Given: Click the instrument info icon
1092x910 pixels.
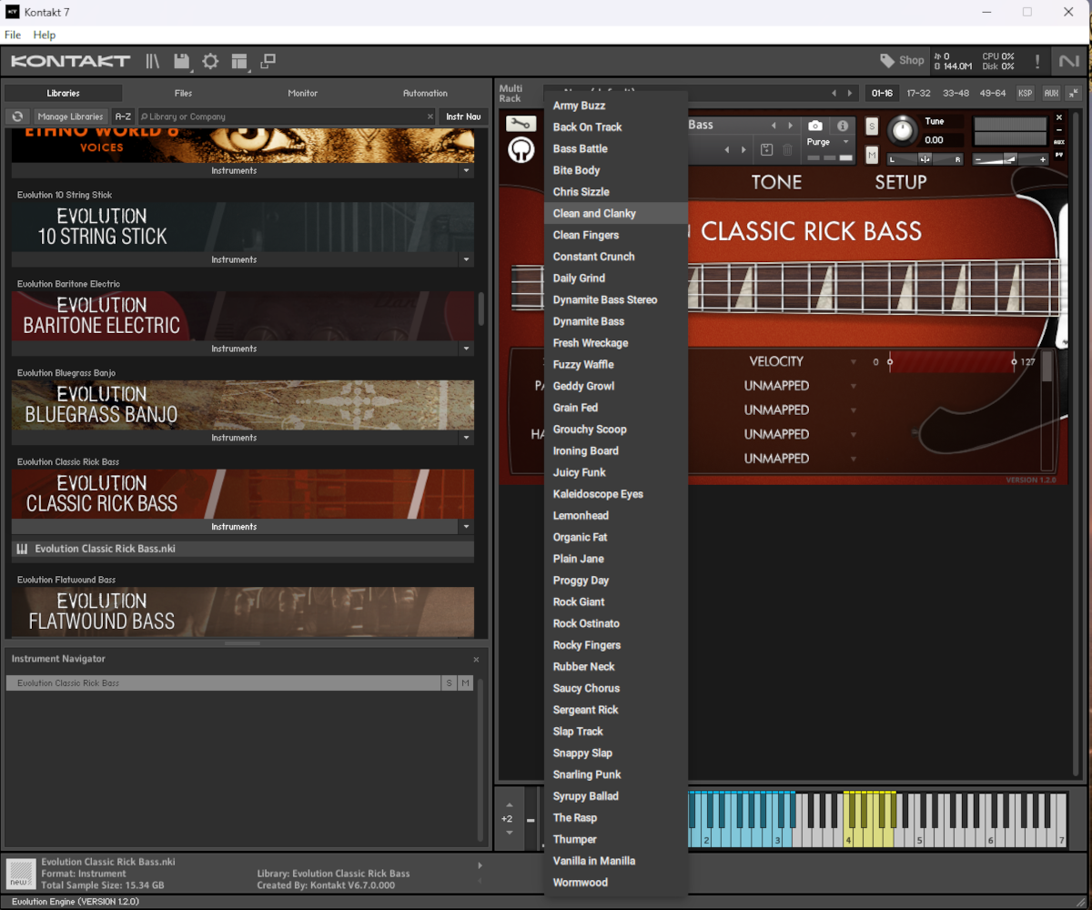Looking at the screenshot, I should (x=843, y=126).
